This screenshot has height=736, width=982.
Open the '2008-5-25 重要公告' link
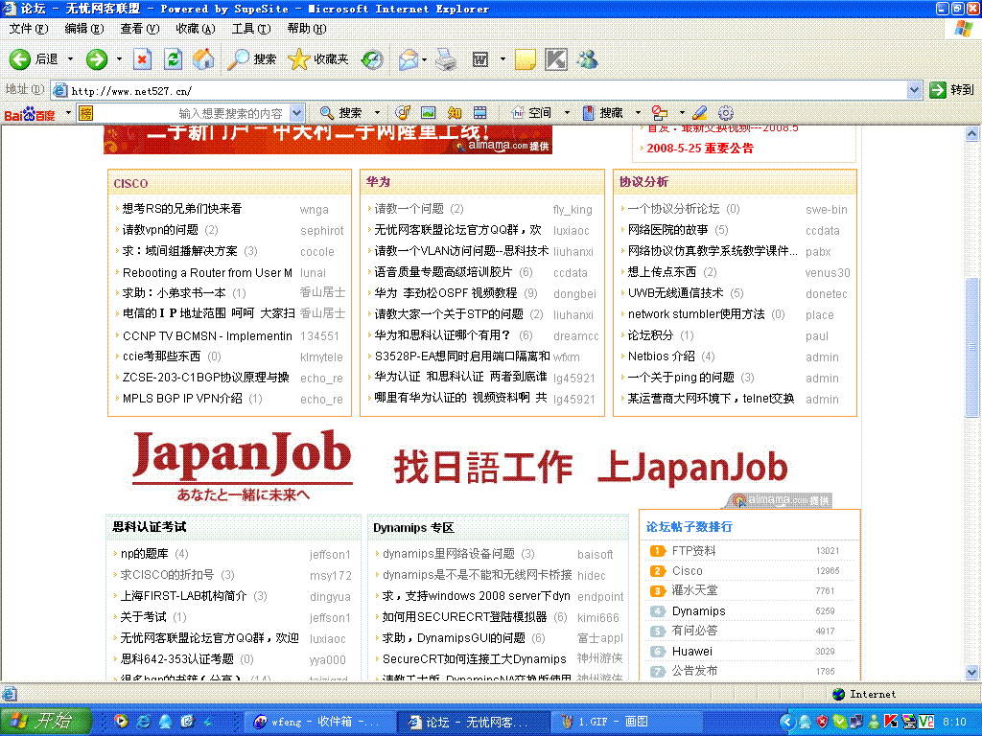pyautogui.click(x=700, y=149)
